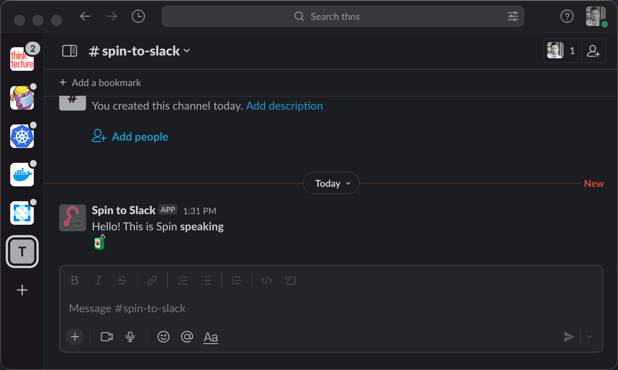Start a bulleted list
This screenshot has width=618, height=370.
click(x=206, y=280)
